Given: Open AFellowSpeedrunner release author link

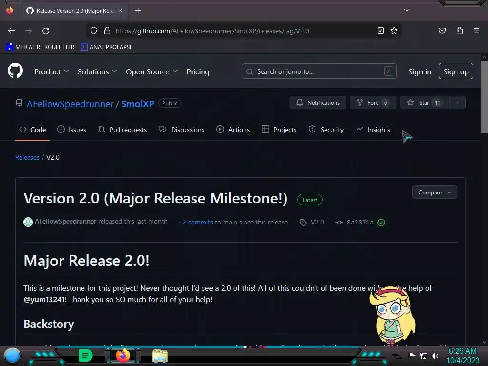Looking at the screenshot, I should click(x=65, y=221).
